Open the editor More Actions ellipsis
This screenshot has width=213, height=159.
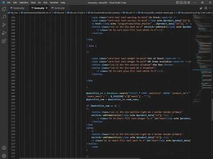[210, 8]
